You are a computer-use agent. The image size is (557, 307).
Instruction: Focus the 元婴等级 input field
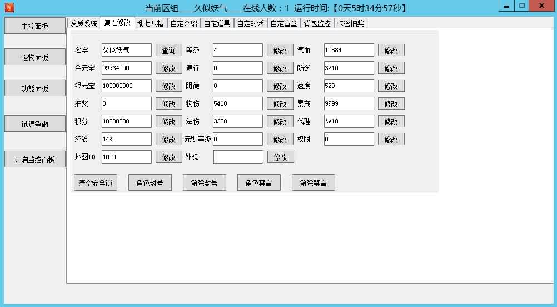(238, 139)
